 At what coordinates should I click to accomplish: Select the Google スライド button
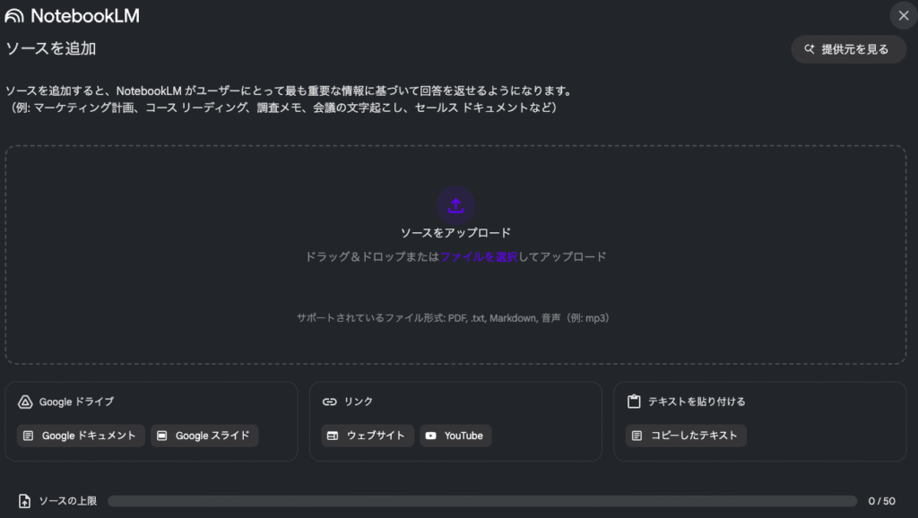point(204,436)
